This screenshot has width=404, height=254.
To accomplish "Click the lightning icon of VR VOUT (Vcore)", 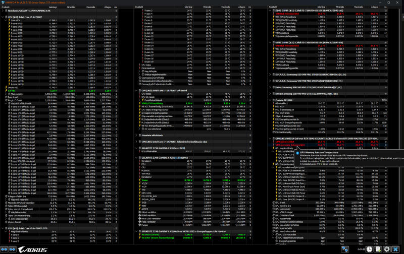I will (x=140, y=235).
